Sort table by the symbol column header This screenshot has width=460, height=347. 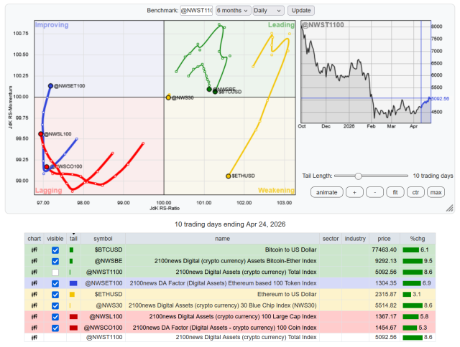pos(103,238)
